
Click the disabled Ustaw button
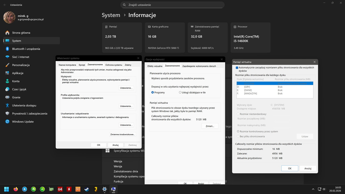tap(305, 136)
